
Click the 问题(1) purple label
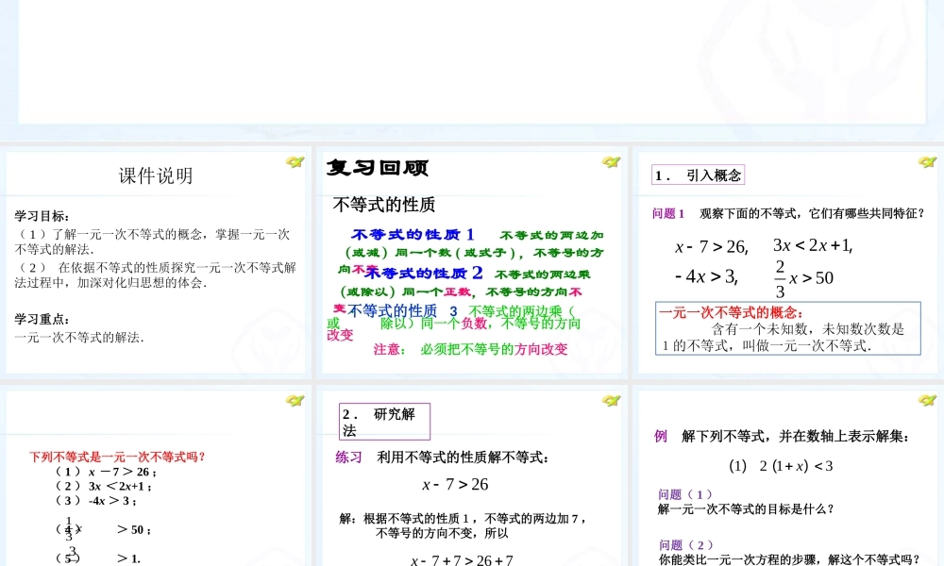(x=685, y=494)
